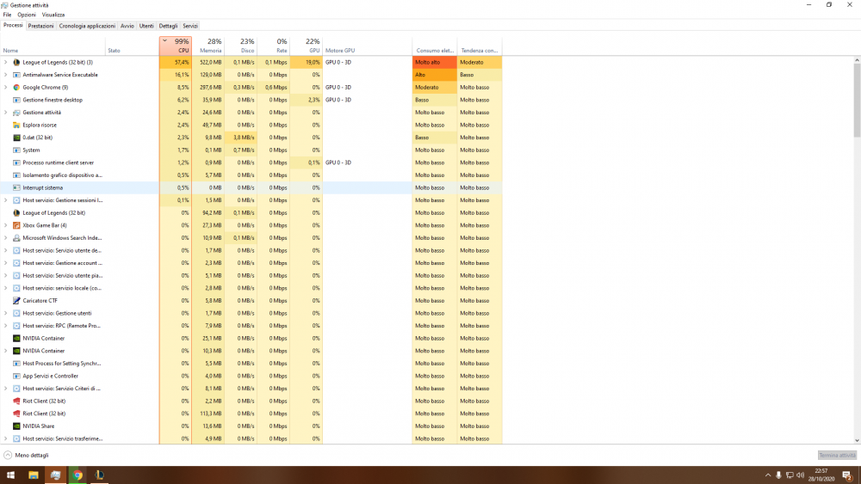861x484 pixels.
Task: Expand Host servizio: Gestione utenti row
Action: click(5, 314)
